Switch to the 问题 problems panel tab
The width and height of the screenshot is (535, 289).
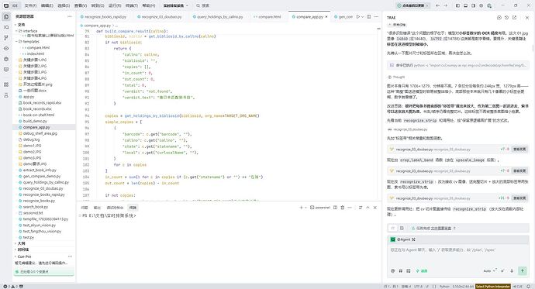[85, 208]
